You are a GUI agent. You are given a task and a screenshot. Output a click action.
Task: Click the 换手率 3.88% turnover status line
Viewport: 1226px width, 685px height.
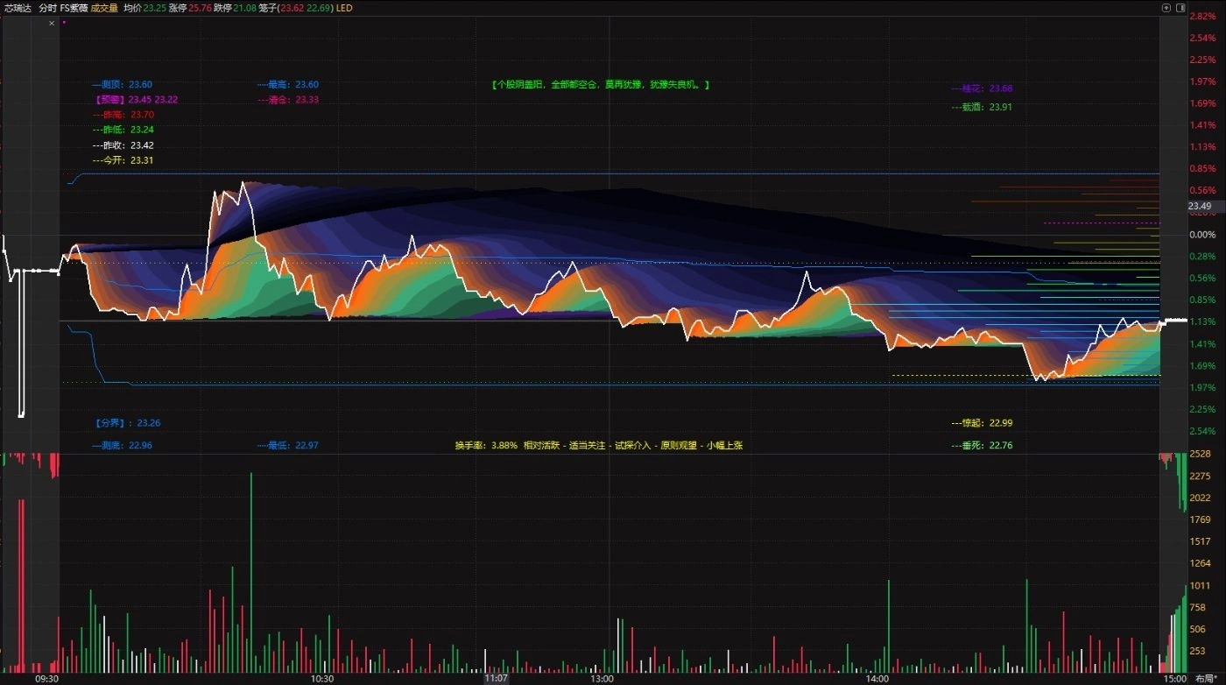pos(598,445)
